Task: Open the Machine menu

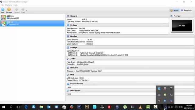Action: [x=9, y=5]
